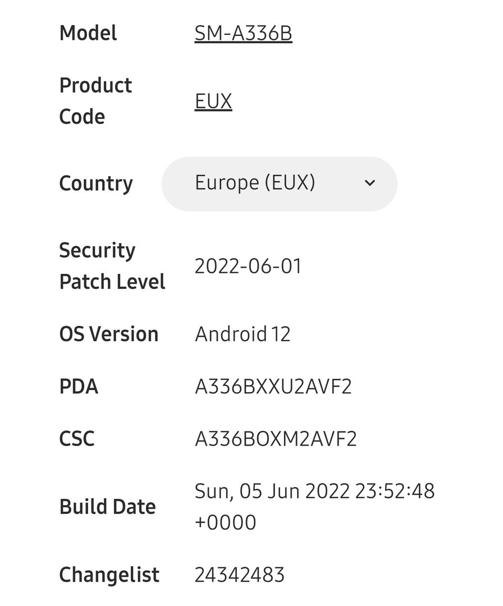Click the Build Date label

click(x=107, y=507)
